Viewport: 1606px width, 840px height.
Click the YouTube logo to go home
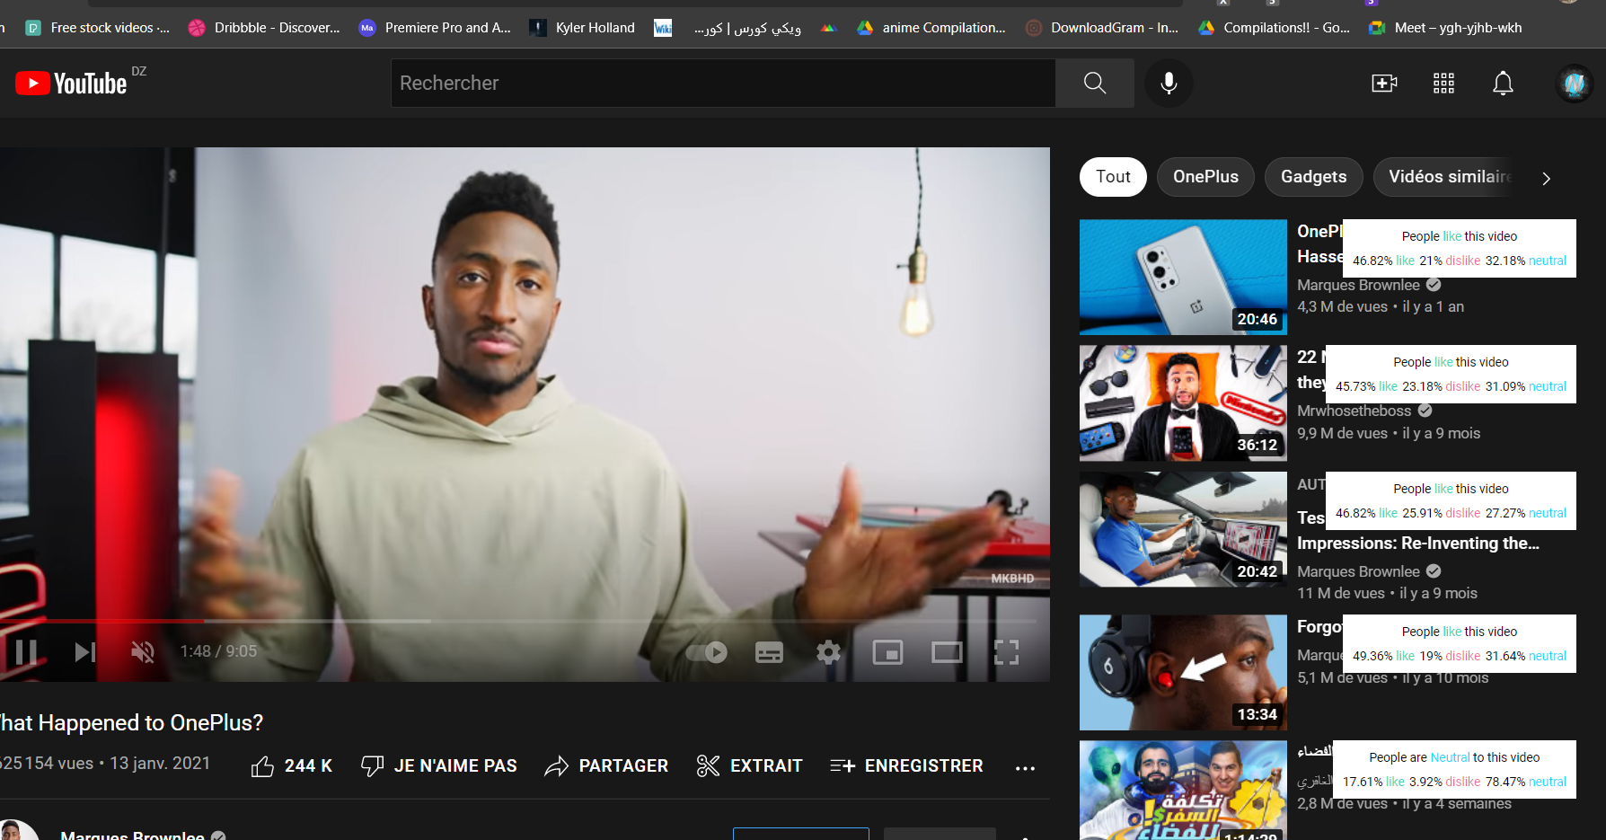click(72, 84)
